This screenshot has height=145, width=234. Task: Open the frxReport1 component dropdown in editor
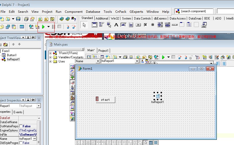tap(137, 61)
